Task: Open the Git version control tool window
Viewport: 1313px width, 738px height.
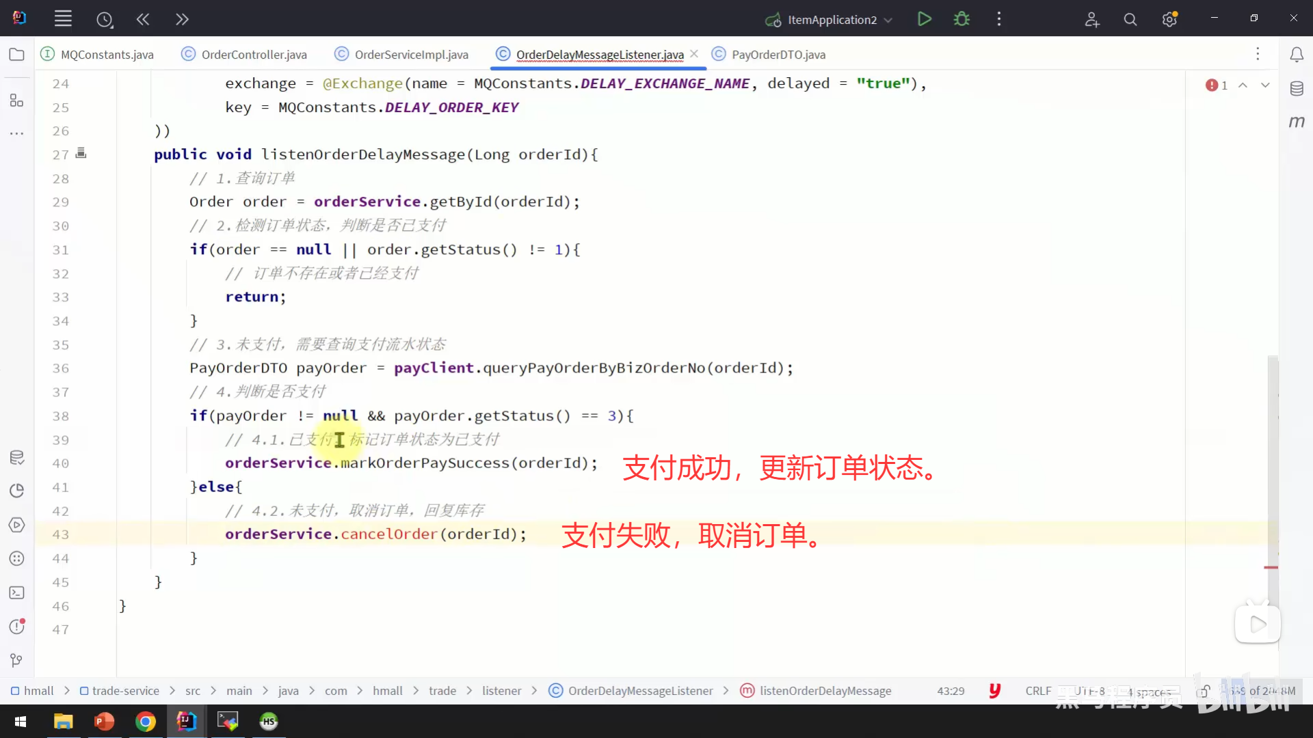Action: [x=16, y=660]
